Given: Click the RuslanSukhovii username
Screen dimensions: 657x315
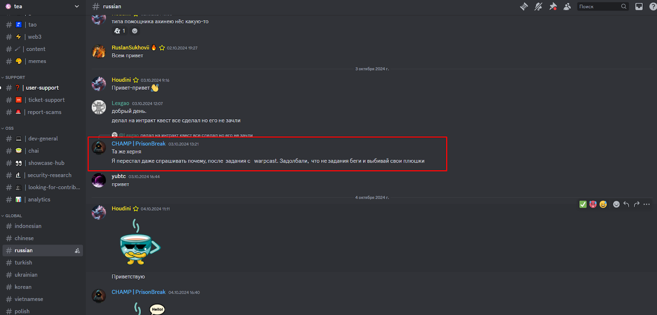Looking at the screenshot, I should pyautogui.click(x=131, y=48).
